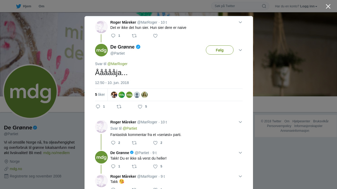This screenshot has height=189, width=337.
Task: Expand the options chevron beside the Følg button
Action: pos(240,50)
